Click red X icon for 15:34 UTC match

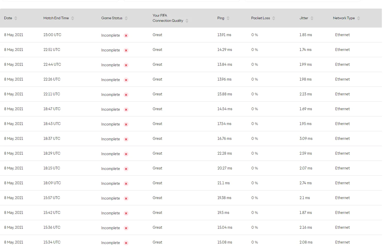click(126, 243)
